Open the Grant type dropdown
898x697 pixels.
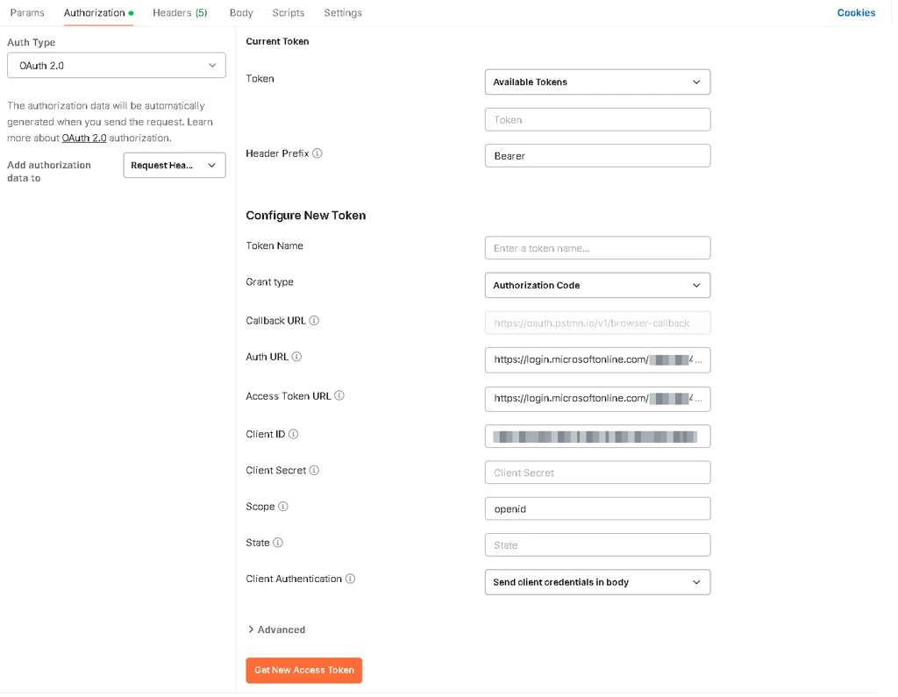[597, 285]
